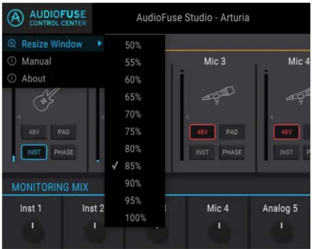Invert PHASE on Mic 3
The height and width of the screenshot is (249, 312).
coord(232,152)
